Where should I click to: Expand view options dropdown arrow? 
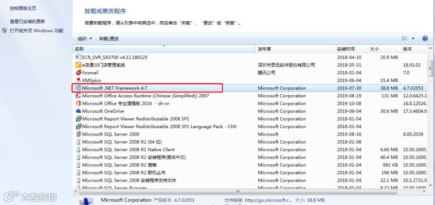pyautogui.click(x=413, y=39)
